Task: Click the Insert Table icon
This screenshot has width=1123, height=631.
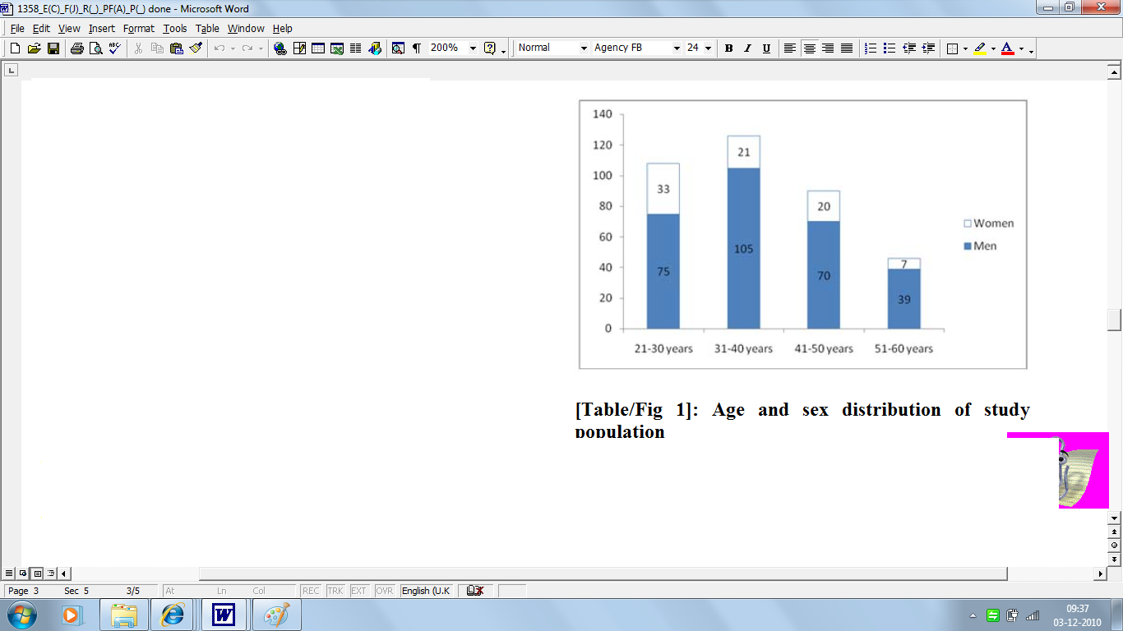Action: (x=318, y=48)
